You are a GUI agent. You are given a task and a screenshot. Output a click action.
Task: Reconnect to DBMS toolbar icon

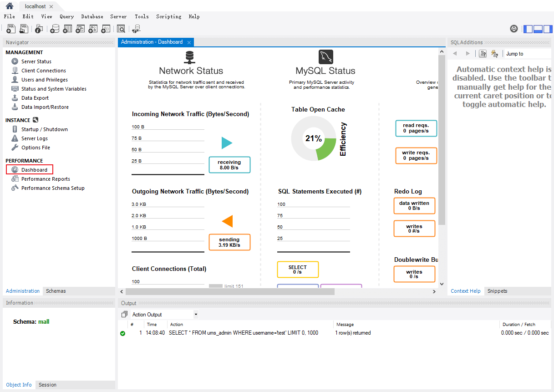pyautogui.click(x=136, y=29)
